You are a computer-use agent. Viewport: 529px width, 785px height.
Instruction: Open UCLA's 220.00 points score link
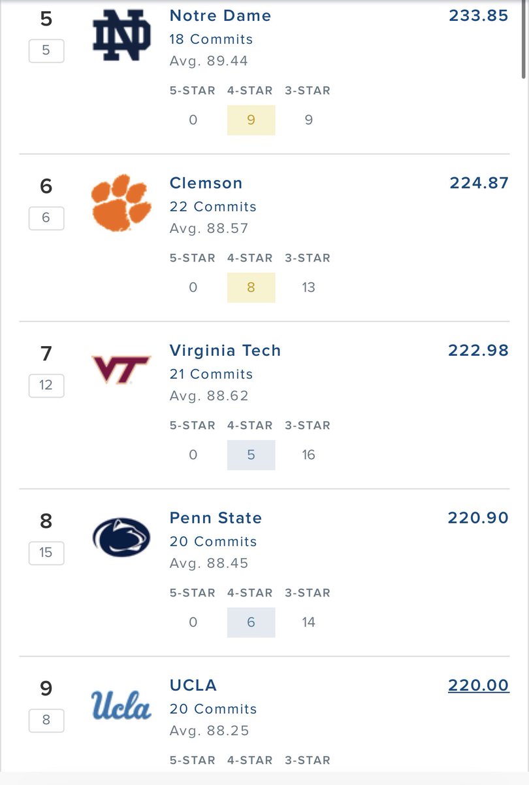[x=478, y=685]
